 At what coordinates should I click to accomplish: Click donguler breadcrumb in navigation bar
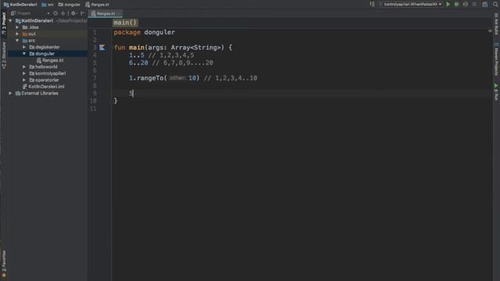[70, 5]
